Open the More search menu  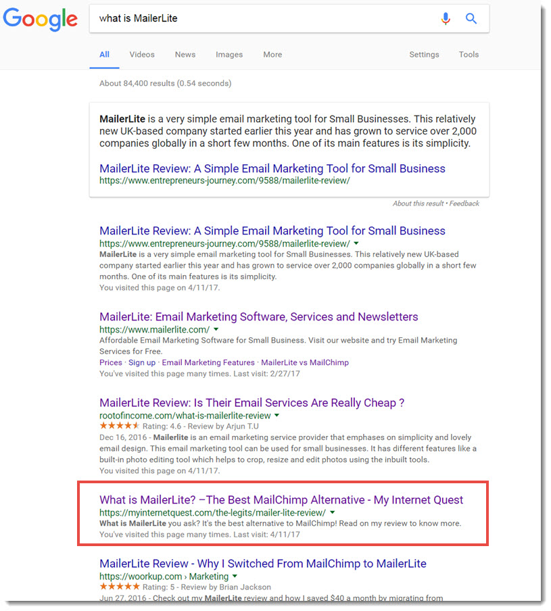(272, 55)
